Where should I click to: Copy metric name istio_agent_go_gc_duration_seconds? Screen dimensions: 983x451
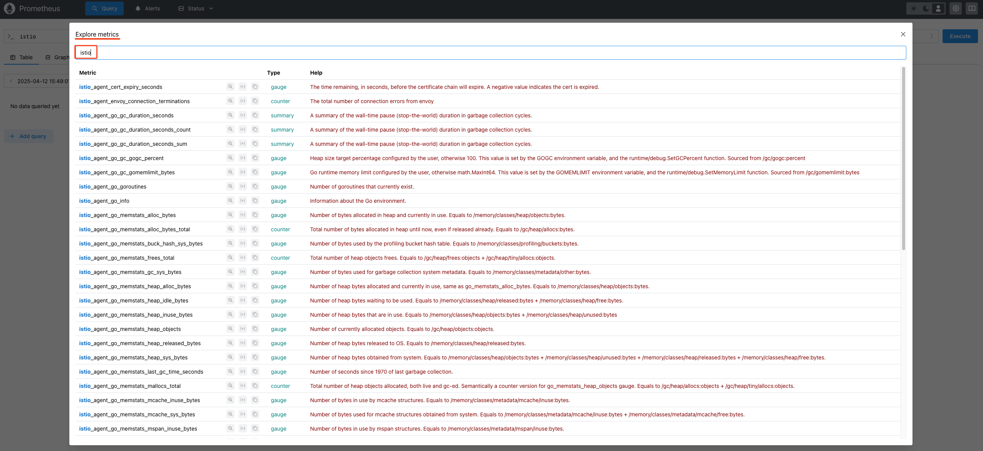[x=255, y=115]
